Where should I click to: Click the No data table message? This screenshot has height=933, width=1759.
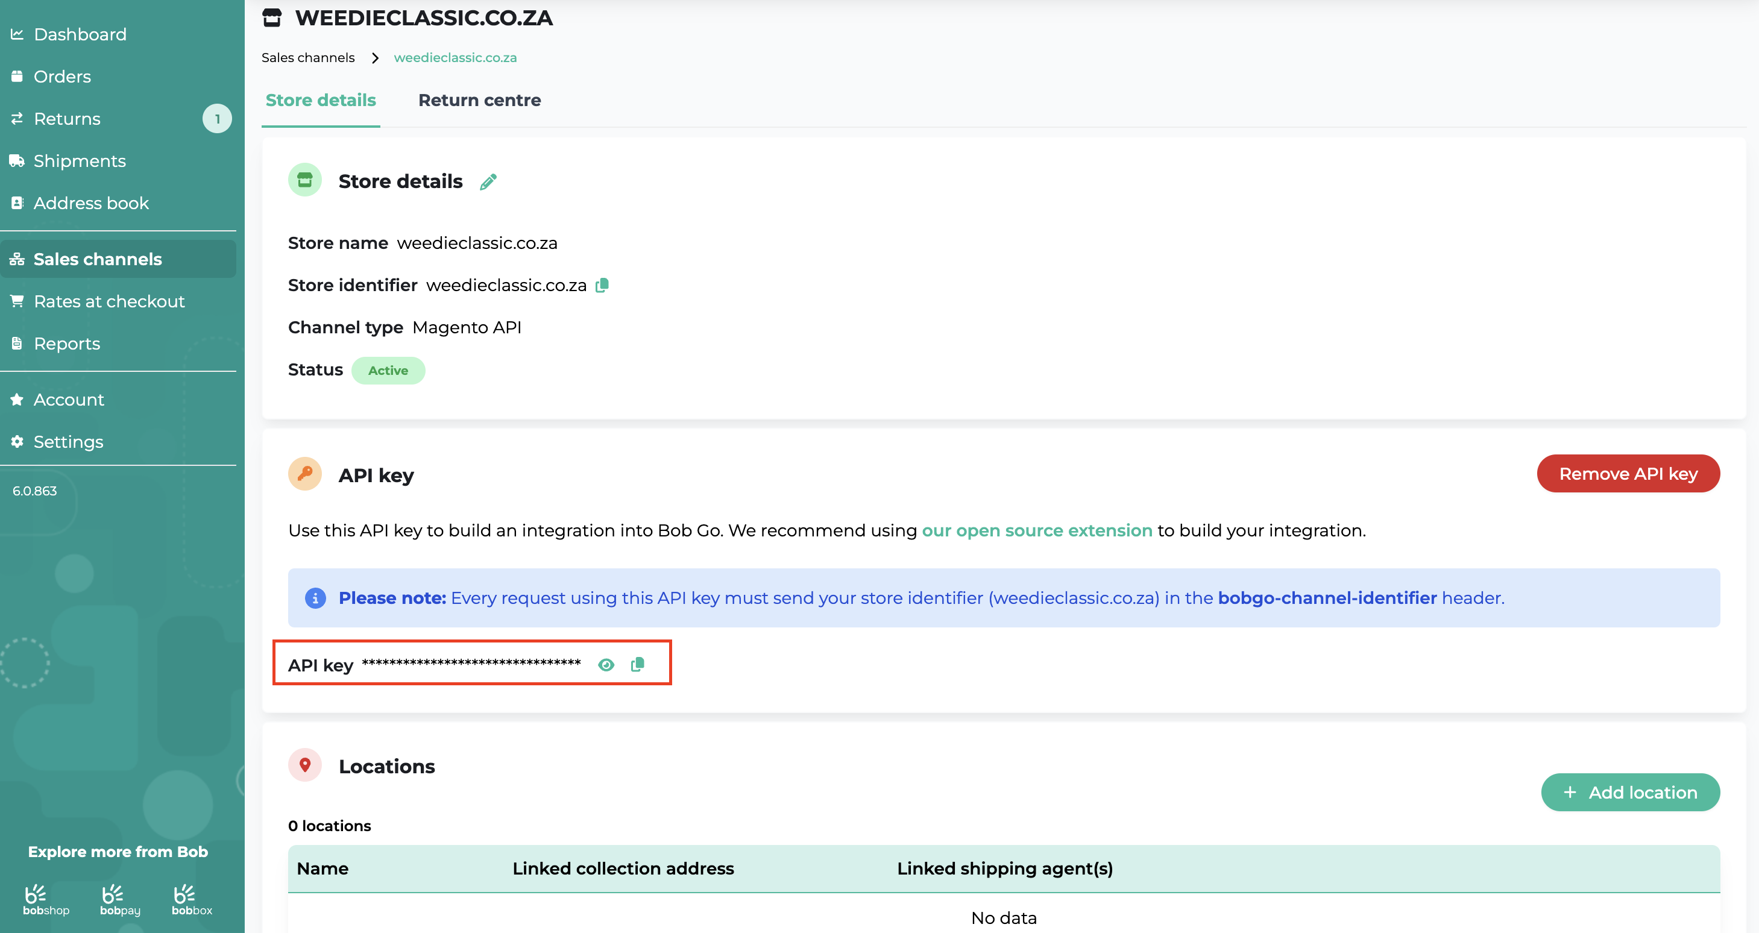pos(1004,918)
